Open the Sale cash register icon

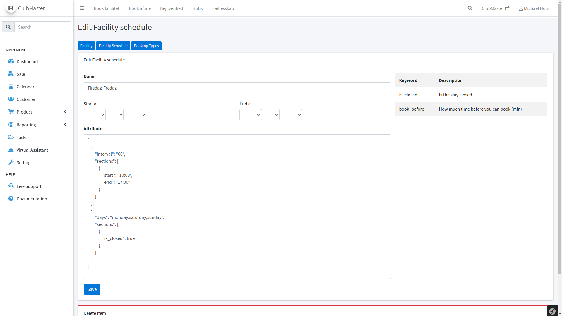click(x=11, y=74)
